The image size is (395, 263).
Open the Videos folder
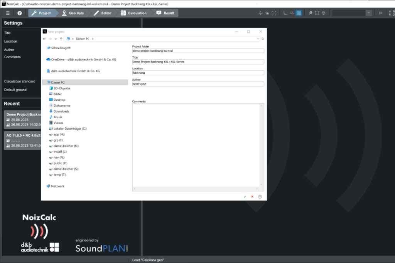point(56,123)
